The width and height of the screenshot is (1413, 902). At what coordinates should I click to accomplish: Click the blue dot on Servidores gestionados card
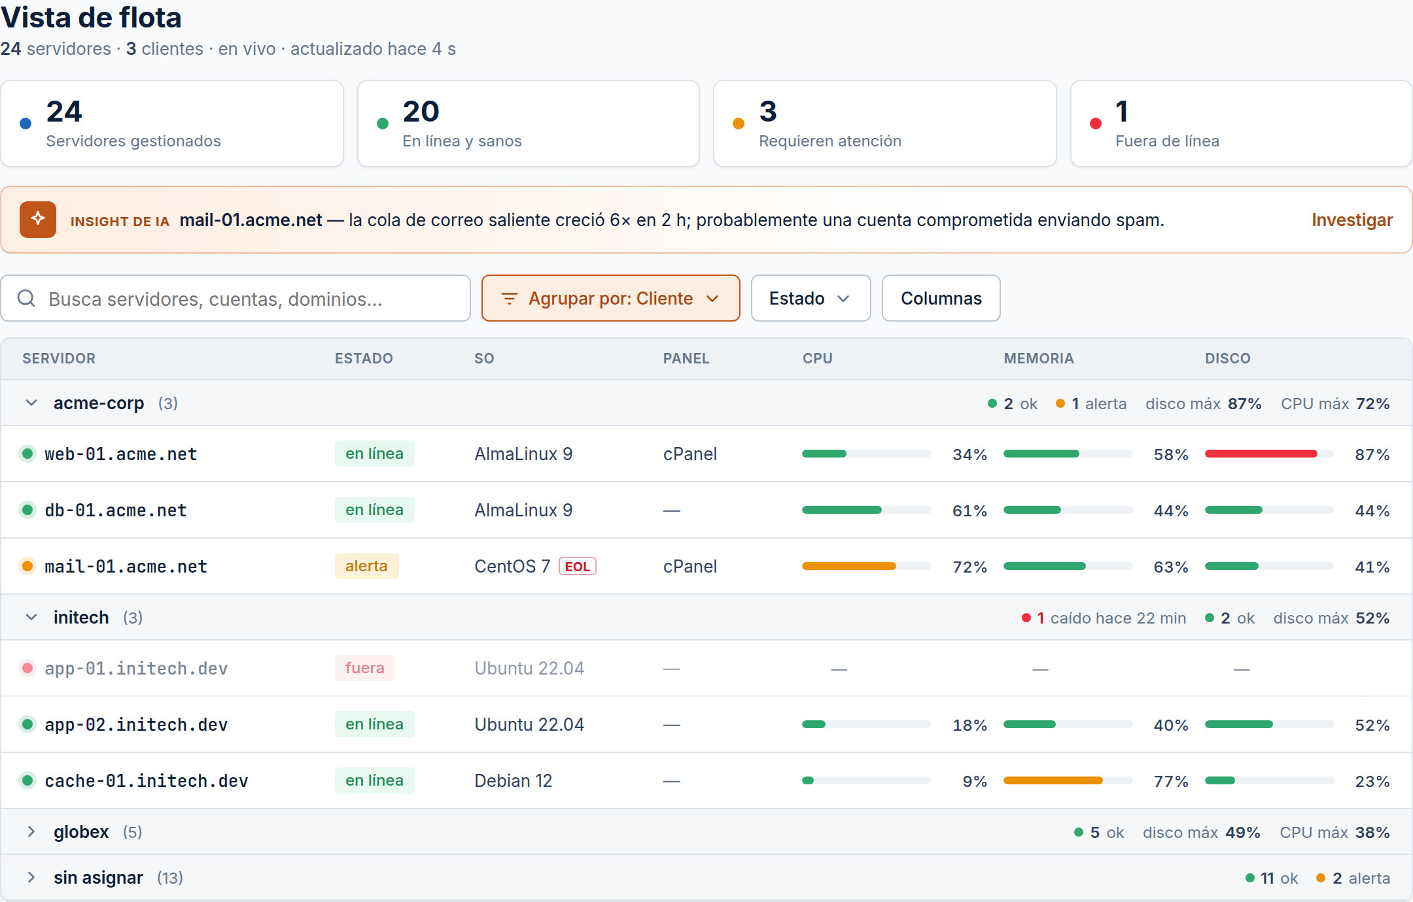[x=26, y=124]
